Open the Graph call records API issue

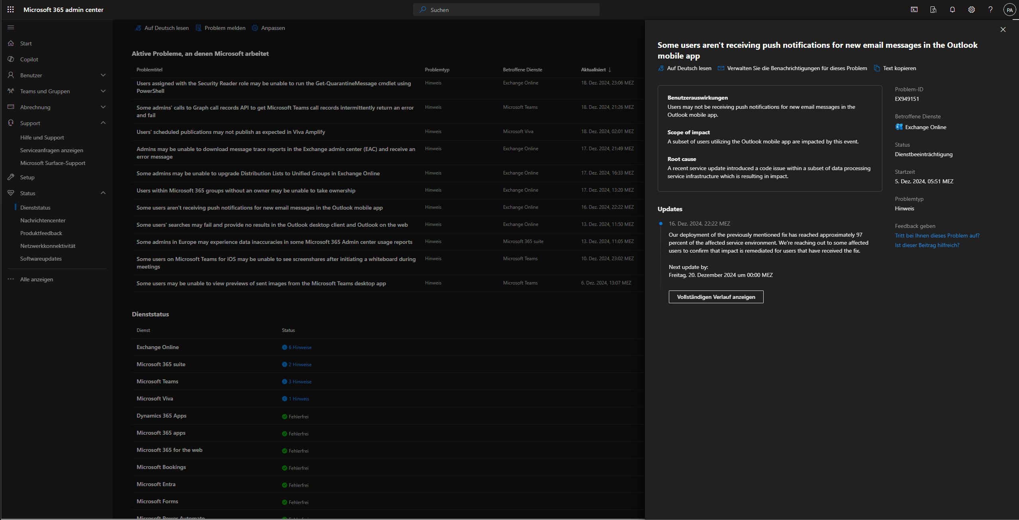[x=275, y=112]
